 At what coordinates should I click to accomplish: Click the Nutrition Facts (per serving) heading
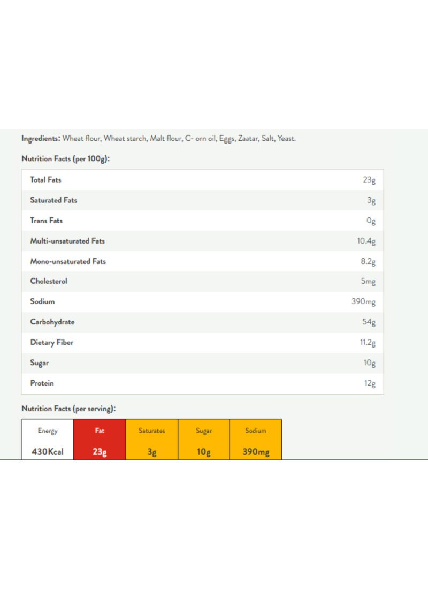68,409
